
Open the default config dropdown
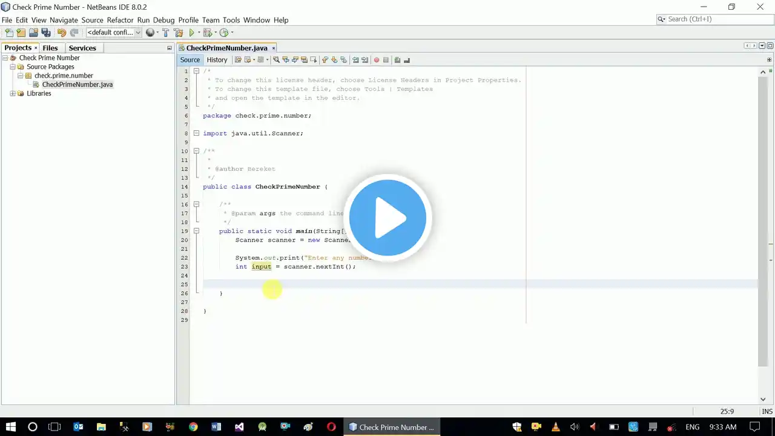pos(114,33)
